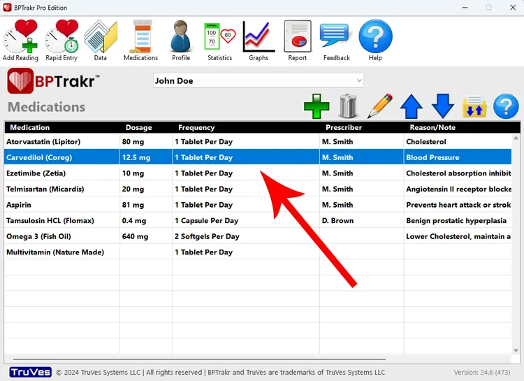The width and height of the screenshot is (524, 381).
Task: Click the yellow sort medications icon
Action: pyautogui.click(x=474, y=107)
